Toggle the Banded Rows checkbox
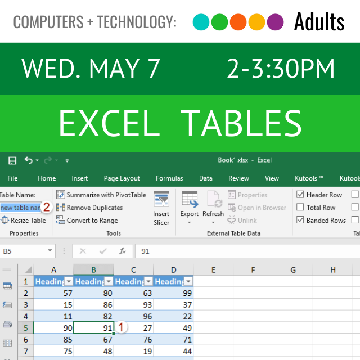The image size is (360, 360). pos(300,220)
